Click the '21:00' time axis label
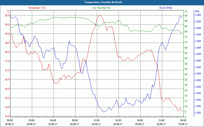Image resolution: width=204 pixels, height=127 pixels. tap(161, 120)
